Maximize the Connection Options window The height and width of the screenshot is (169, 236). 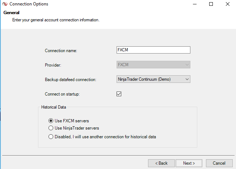(x=211, y=4)
